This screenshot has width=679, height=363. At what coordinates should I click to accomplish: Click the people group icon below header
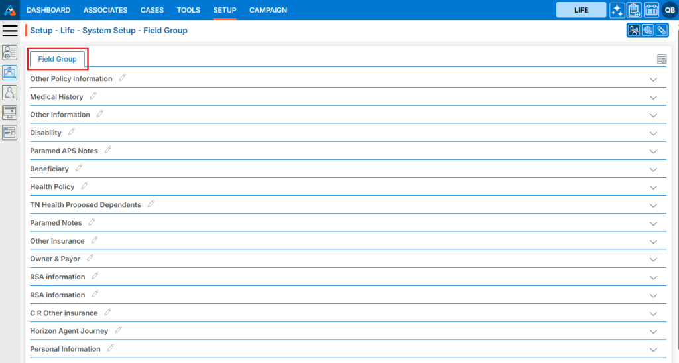(633, 31)
